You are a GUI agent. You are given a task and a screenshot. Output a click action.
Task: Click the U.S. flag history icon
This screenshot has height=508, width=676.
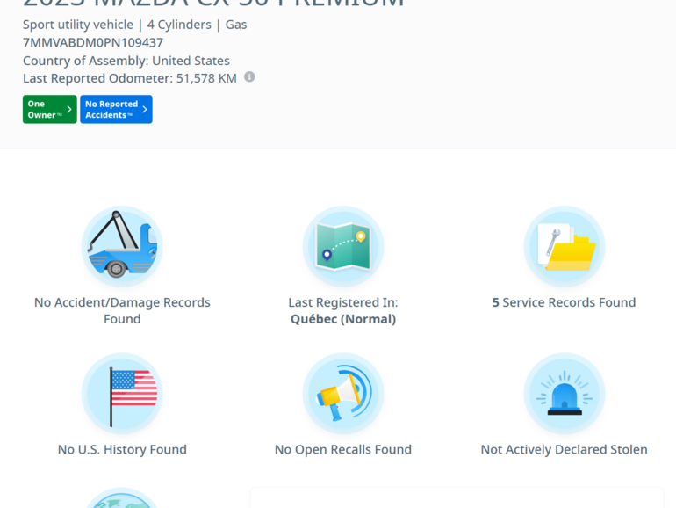(122, 395)
